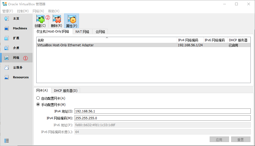Click the 重置 (Reset) button
Screen dimensions: 255x146
pyautogui.click(x=241, y=139)
